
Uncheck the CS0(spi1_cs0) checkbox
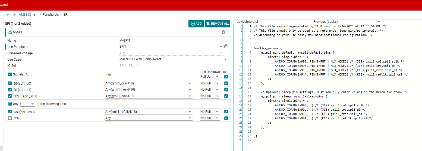point(10,111)
